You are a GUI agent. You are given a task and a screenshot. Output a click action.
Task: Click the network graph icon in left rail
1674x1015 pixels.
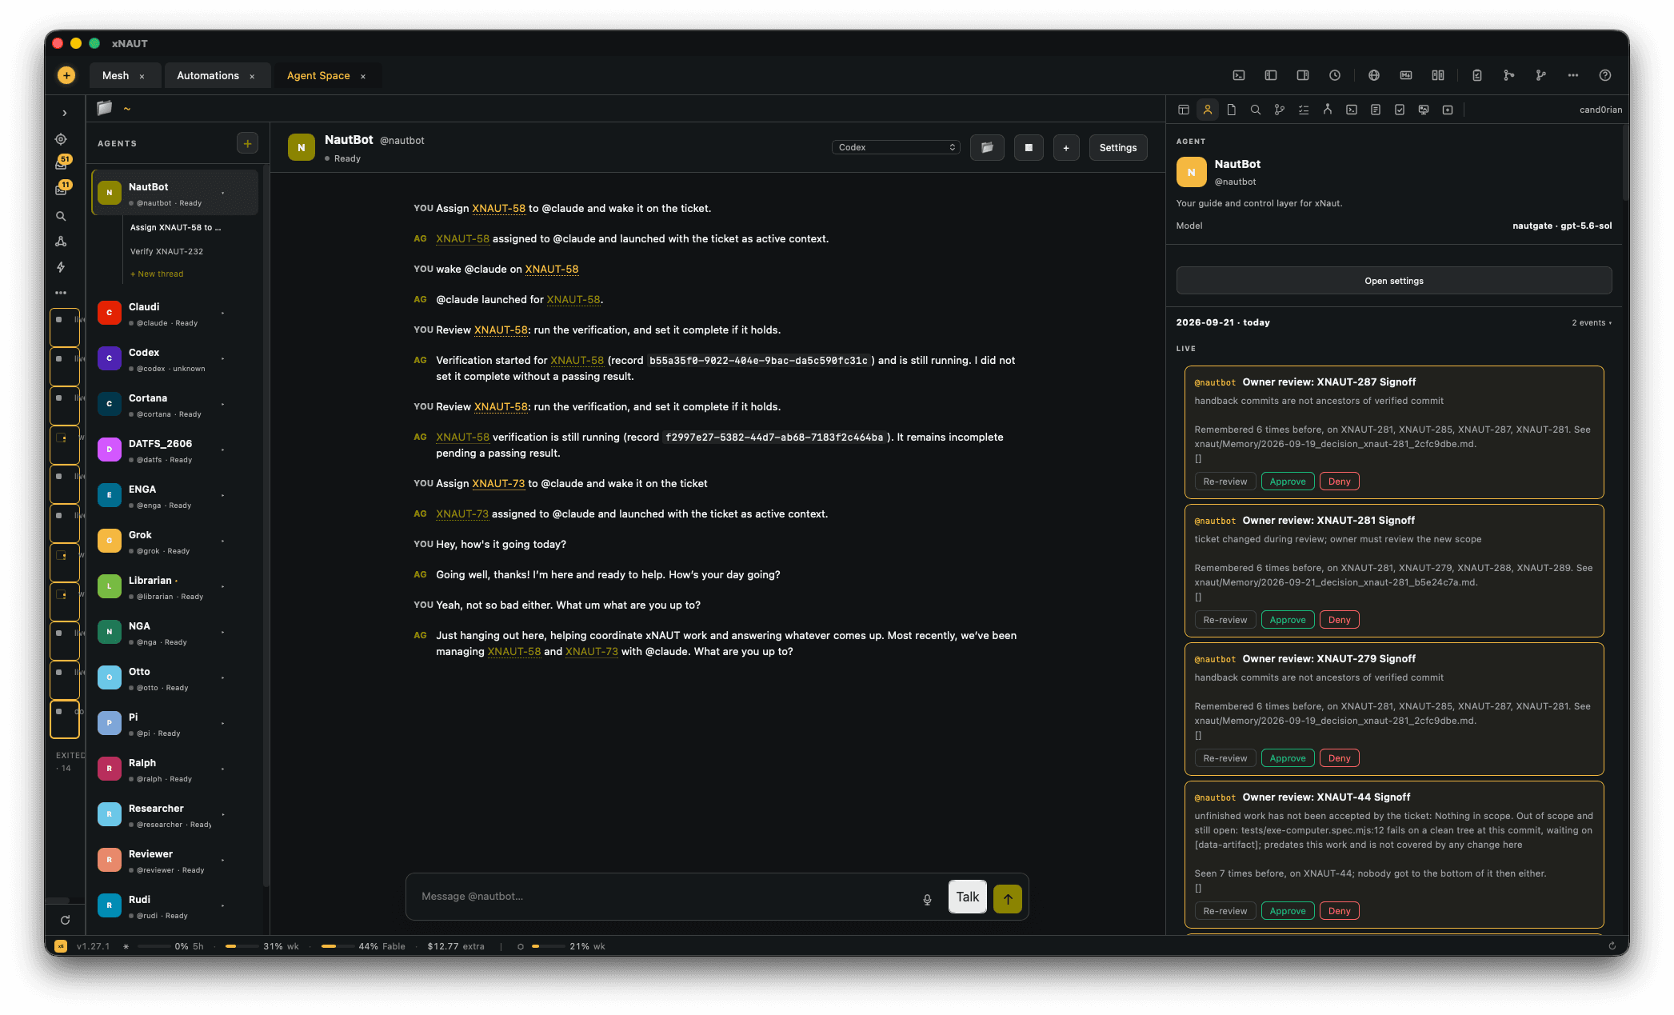[61, 242]
